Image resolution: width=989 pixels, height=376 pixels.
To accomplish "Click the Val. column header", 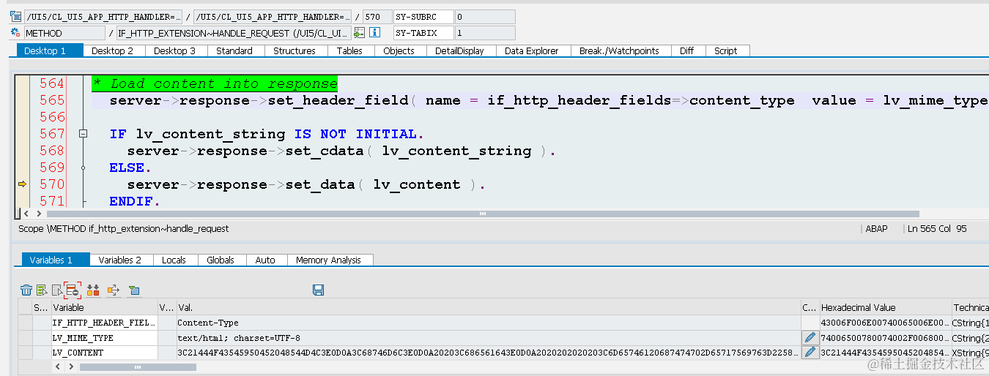I will pyautogui.click(x=488, y=308).
